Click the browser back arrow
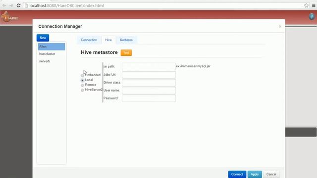The height and width of the screenshot is (178, 317). (4, 5)
